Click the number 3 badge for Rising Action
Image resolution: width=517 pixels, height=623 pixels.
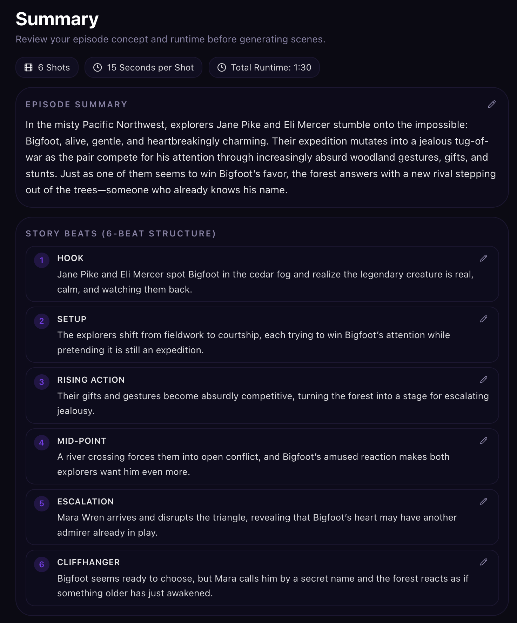42,382
